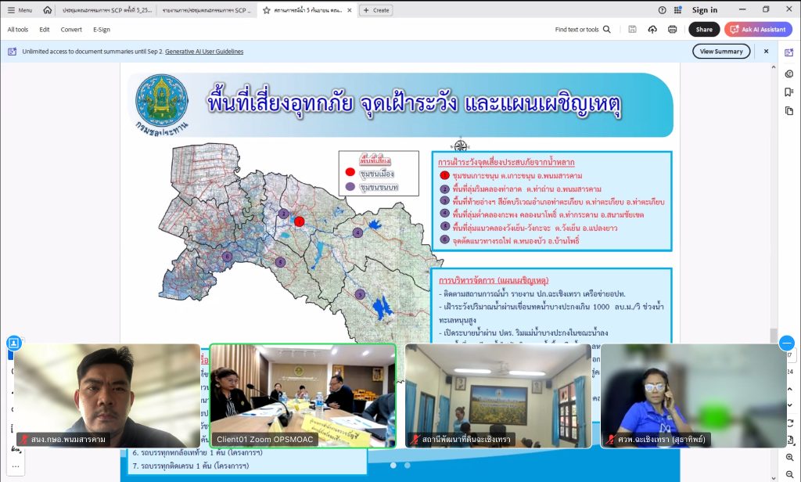Select the สถานีพัฒนาที่ดินฉะเชิงเทรา video tile

498,396
